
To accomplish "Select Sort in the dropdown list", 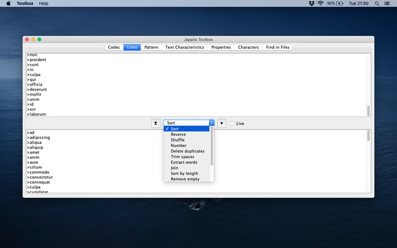I will [187, 129].
